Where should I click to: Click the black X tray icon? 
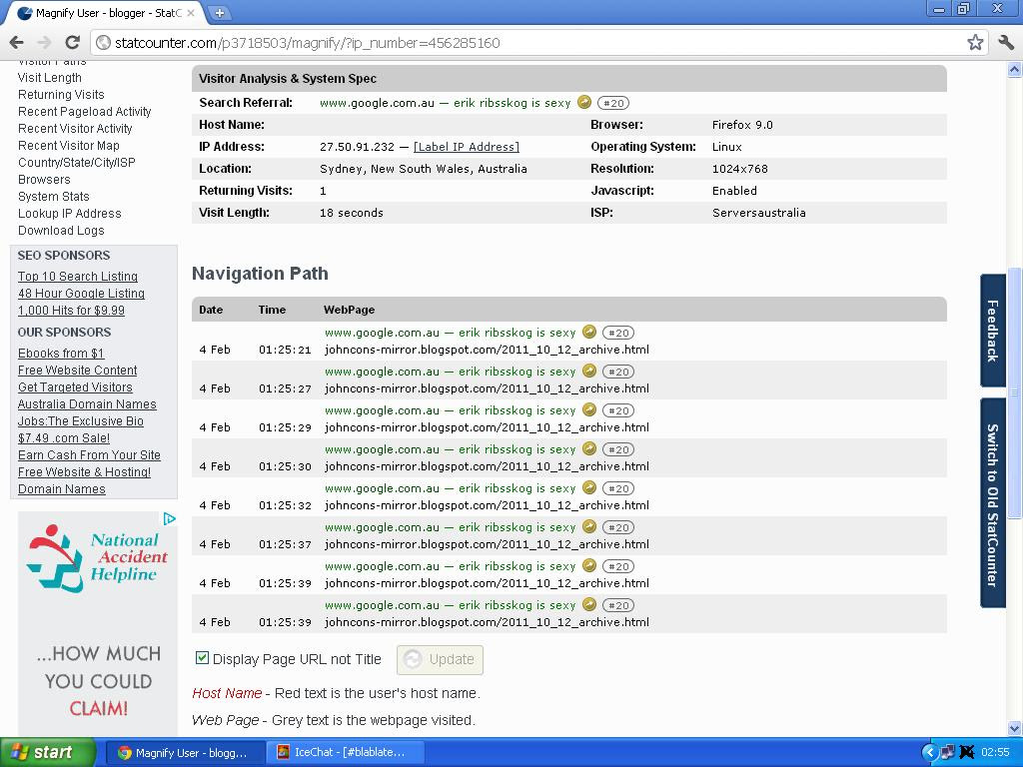point(967,753)
